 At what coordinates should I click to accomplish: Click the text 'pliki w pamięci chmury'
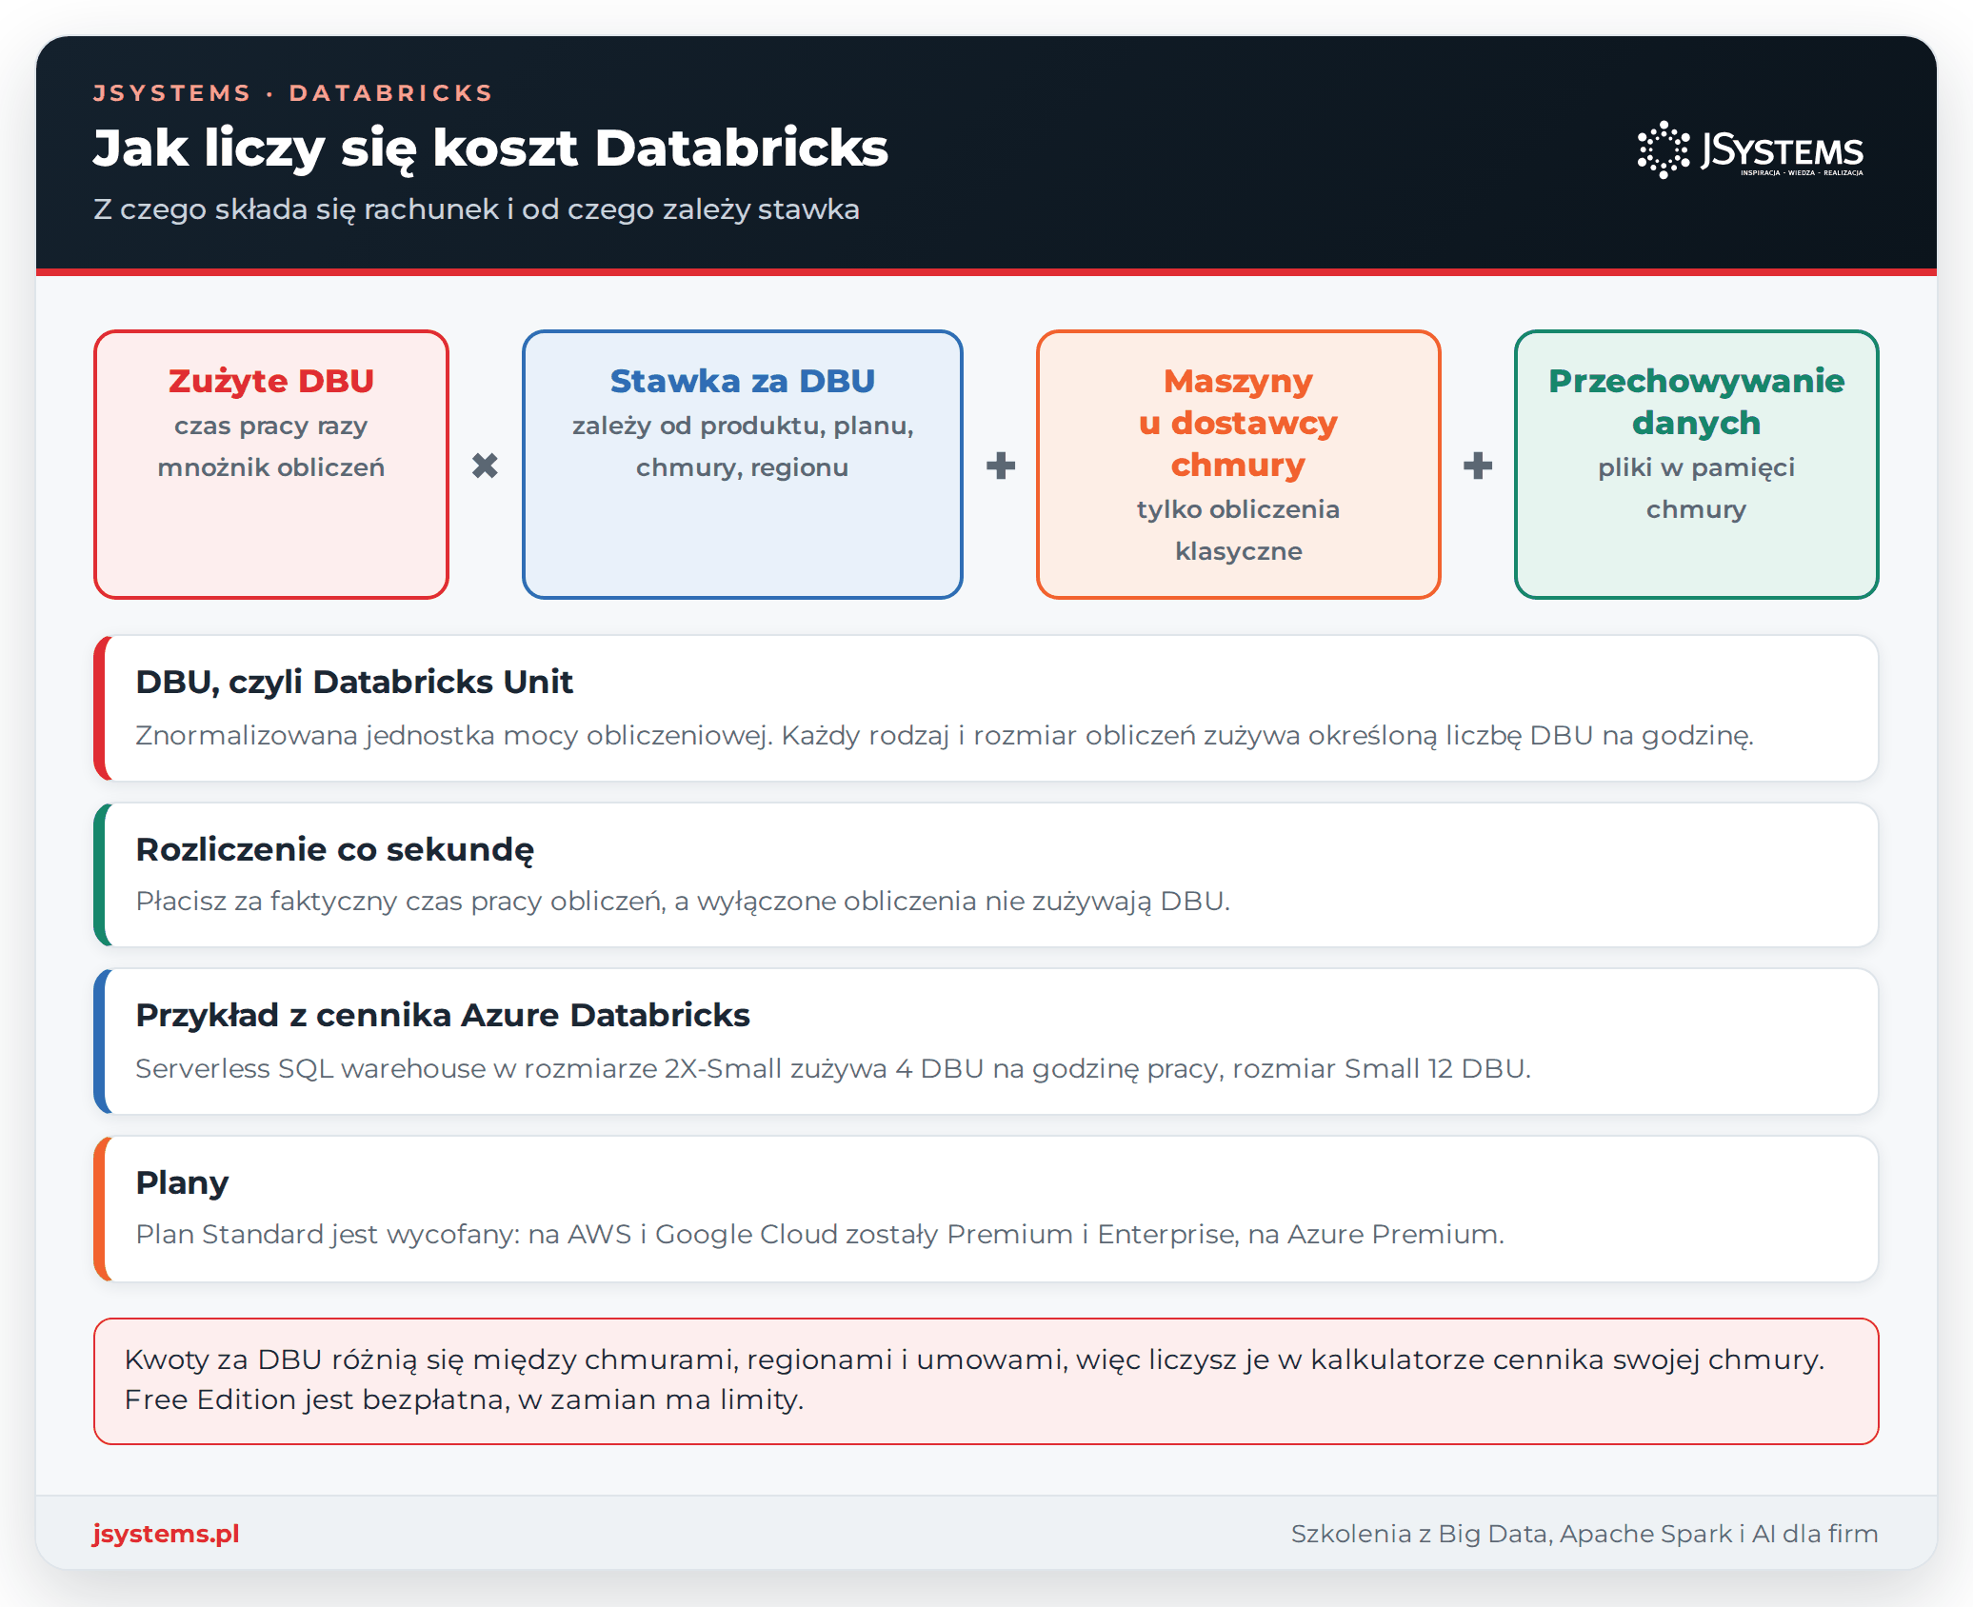[1696, 488]
